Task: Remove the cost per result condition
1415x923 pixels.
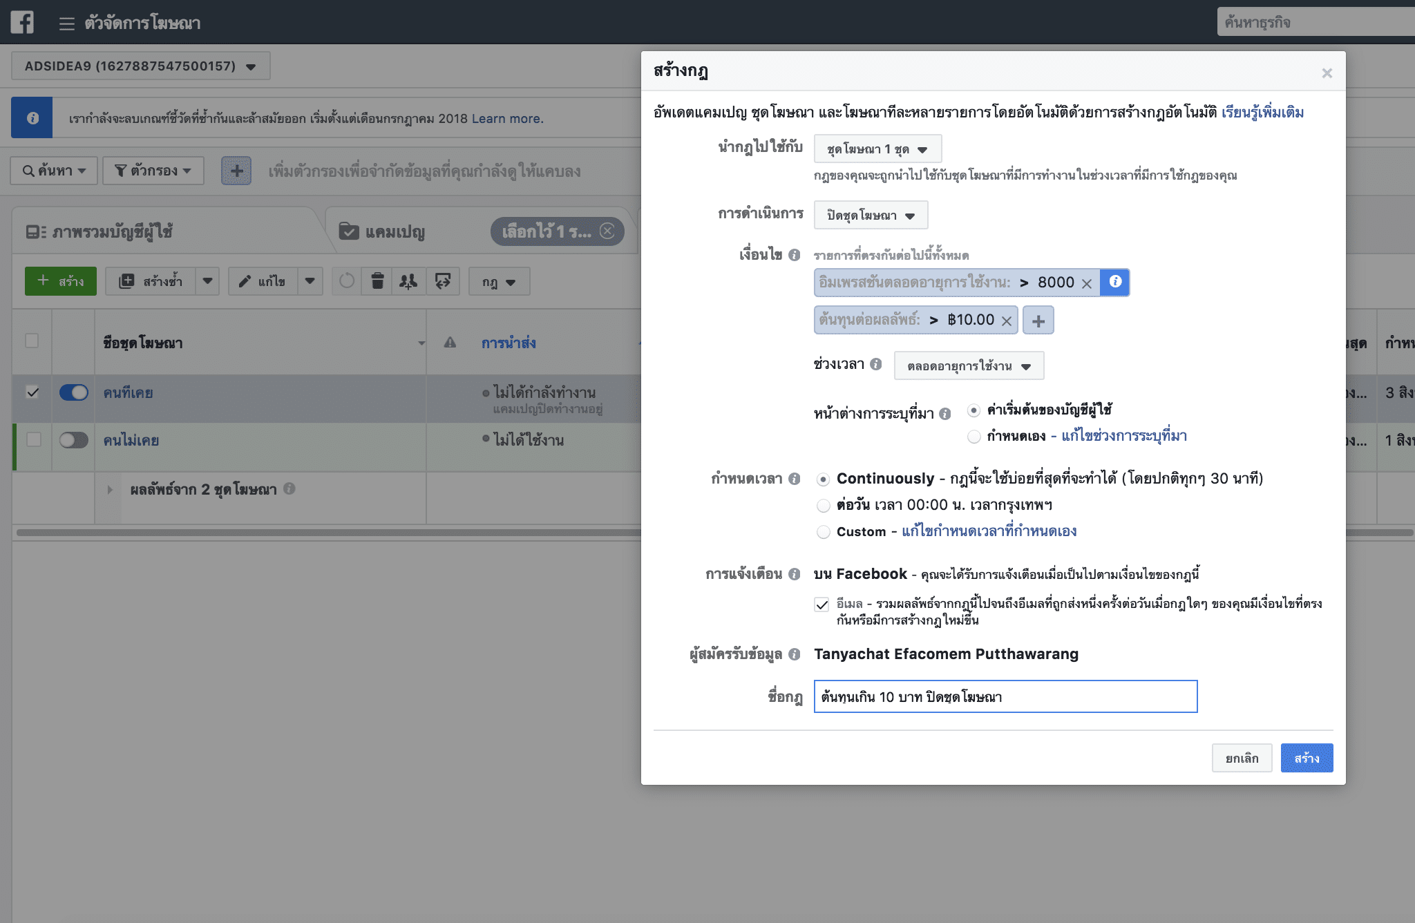Action: pos(1007,321)
